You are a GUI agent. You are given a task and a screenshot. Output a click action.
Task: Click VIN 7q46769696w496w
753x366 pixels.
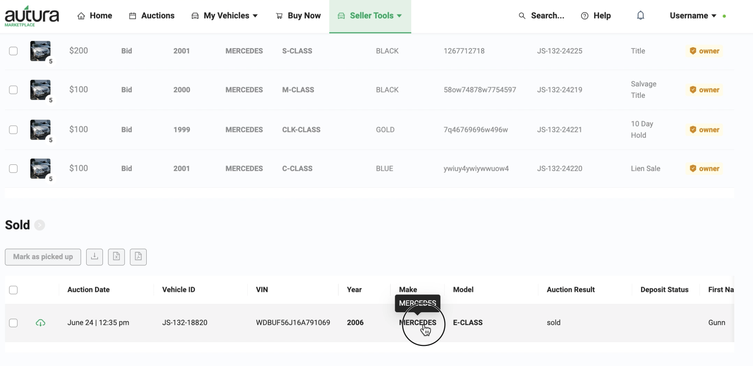476,130
